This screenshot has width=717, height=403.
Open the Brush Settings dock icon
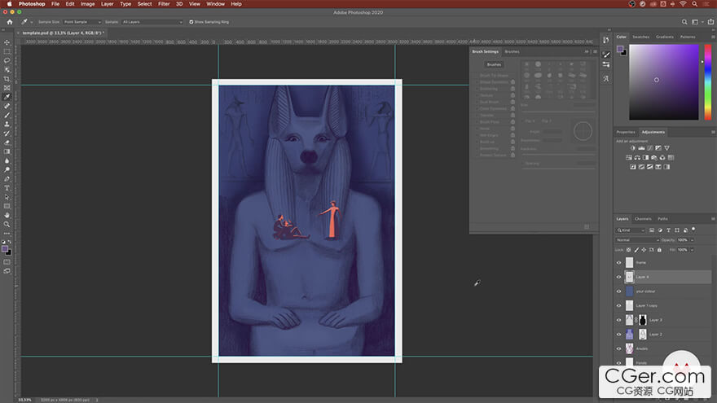coord(606,55)
